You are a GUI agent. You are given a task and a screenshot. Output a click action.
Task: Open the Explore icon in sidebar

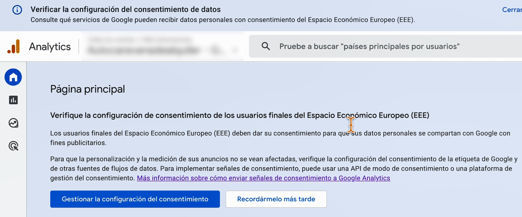pos(13,123)
